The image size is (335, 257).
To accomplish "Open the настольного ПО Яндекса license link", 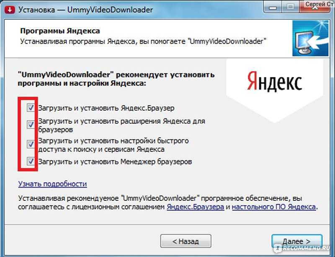I will pyautogui.click(x=274, y=207).
